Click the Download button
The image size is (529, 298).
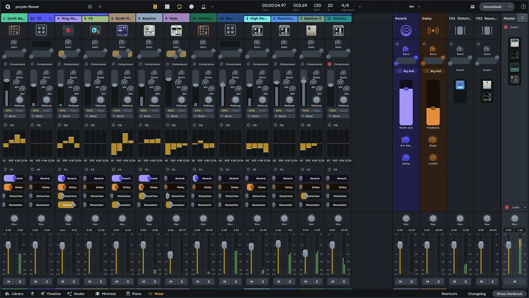point(492,7)
